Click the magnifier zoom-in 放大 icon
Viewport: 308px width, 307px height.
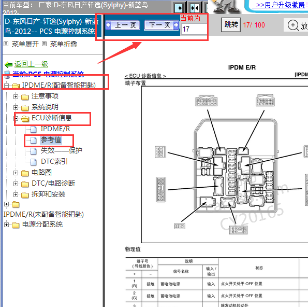pos(293,25)
